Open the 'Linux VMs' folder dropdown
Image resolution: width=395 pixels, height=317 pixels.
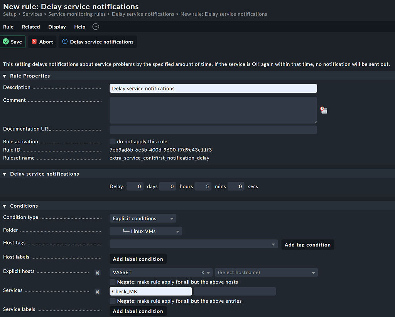coord(145,231)
